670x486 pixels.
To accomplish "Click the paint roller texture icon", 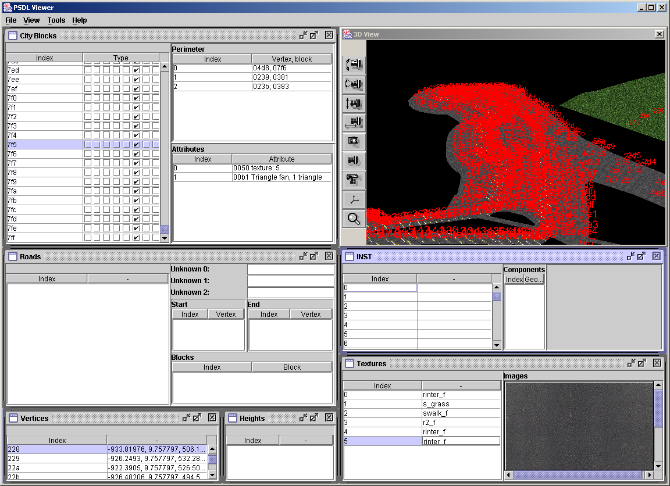I will pos(354,179).
